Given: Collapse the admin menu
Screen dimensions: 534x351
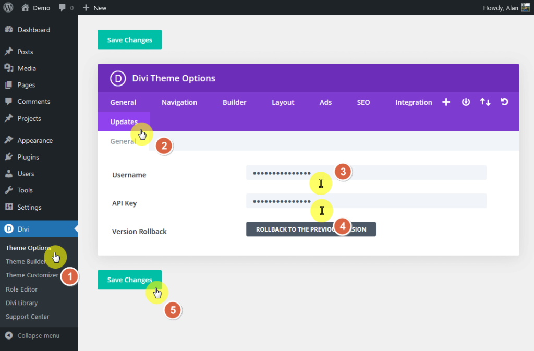Looking at the screenshot, I should (32, 336).
